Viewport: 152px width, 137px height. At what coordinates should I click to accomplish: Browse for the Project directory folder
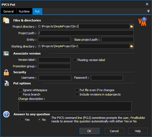coord(132,27)
